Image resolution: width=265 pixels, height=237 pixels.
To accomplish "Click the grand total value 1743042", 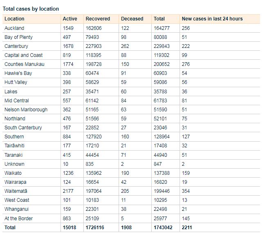I will tap(163, 228).
